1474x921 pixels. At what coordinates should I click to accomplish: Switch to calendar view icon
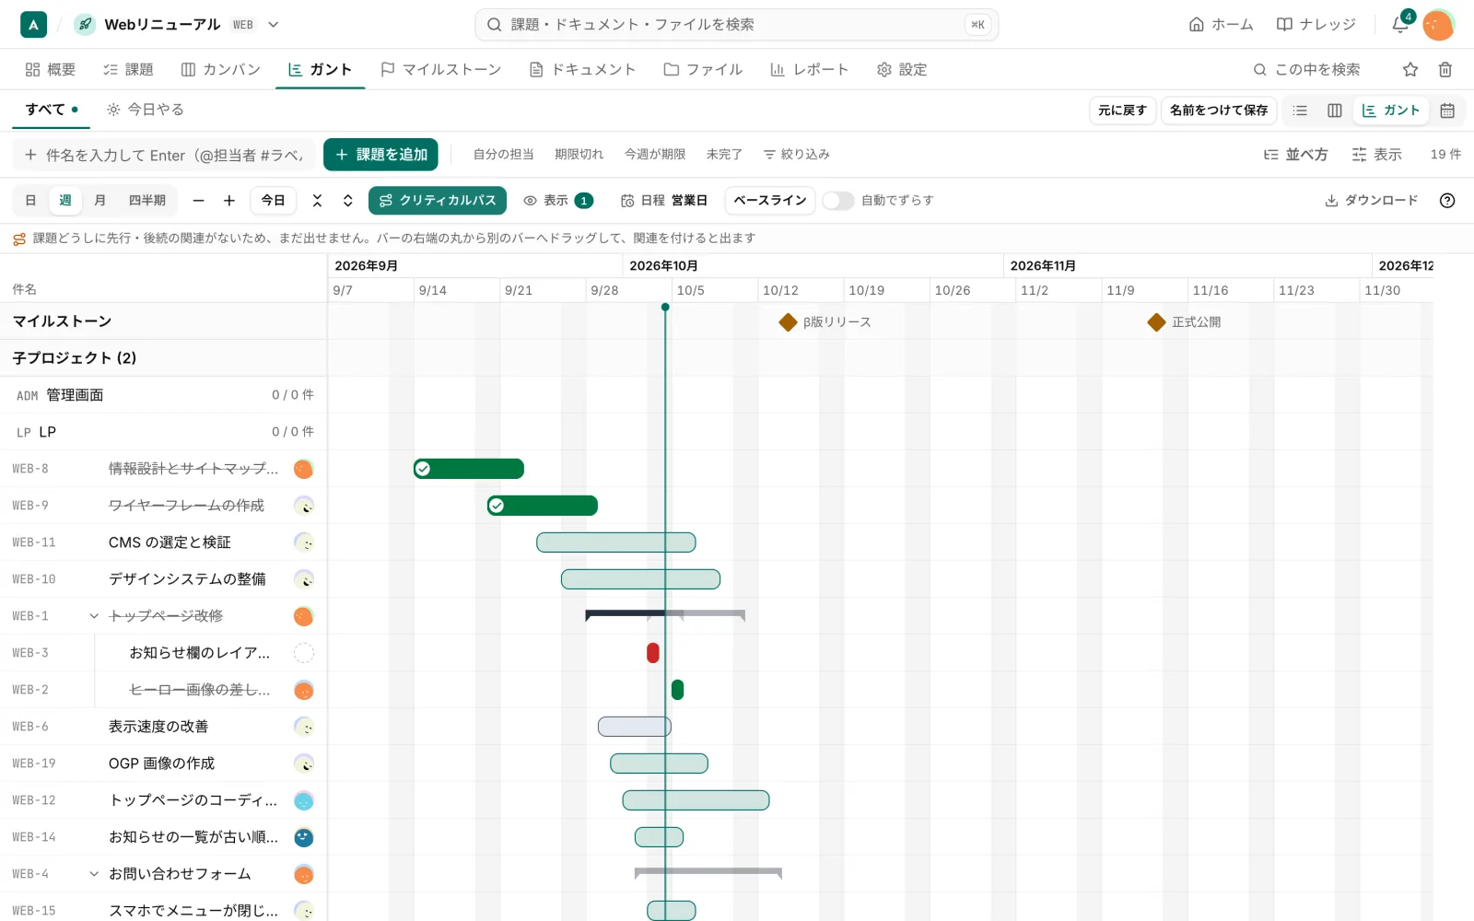(x=1447, y=111)
